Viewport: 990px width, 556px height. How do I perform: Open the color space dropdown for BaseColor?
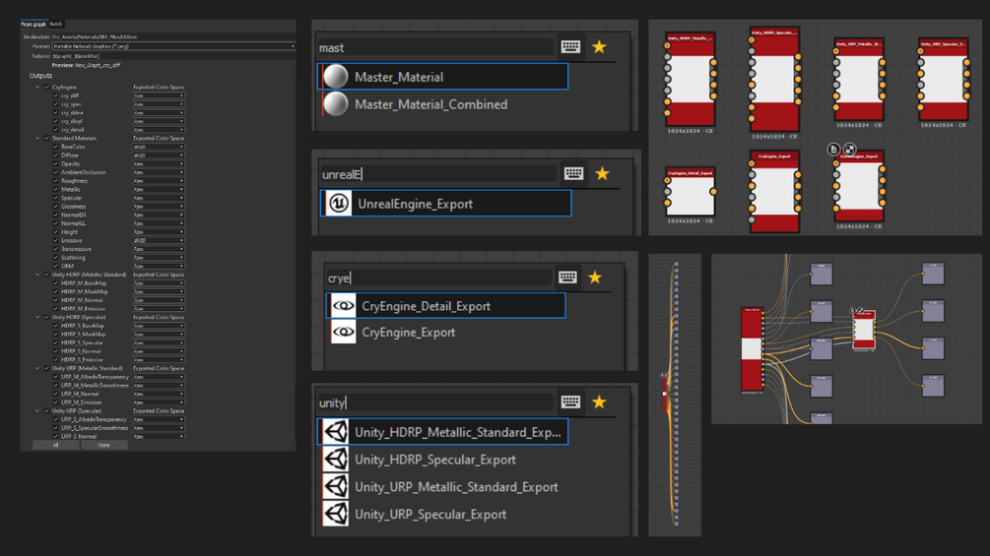coord(159,147)
